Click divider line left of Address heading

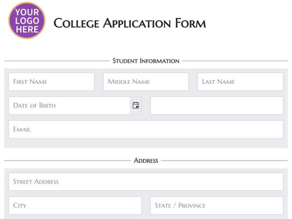click(68, 161)
